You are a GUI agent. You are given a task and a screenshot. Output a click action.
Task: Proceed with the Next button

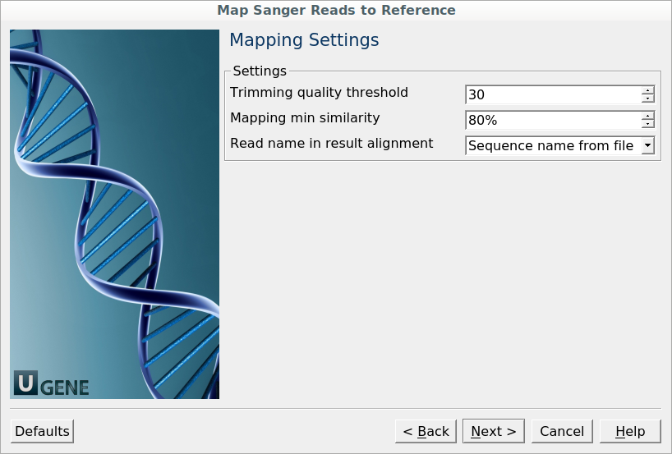tap(493, 431)
